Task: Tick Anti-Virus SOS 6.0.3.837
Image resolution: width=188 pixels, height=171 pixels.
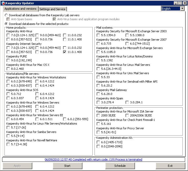Action: click(x=8, y=98)
